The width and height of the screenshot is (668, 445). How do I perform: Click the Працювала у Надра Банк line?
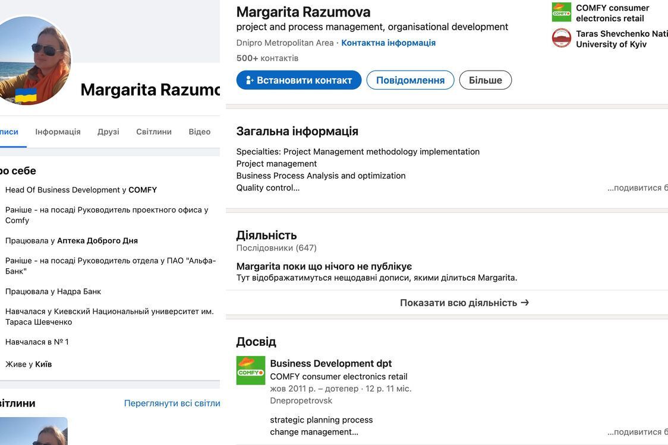coord(53,291)
